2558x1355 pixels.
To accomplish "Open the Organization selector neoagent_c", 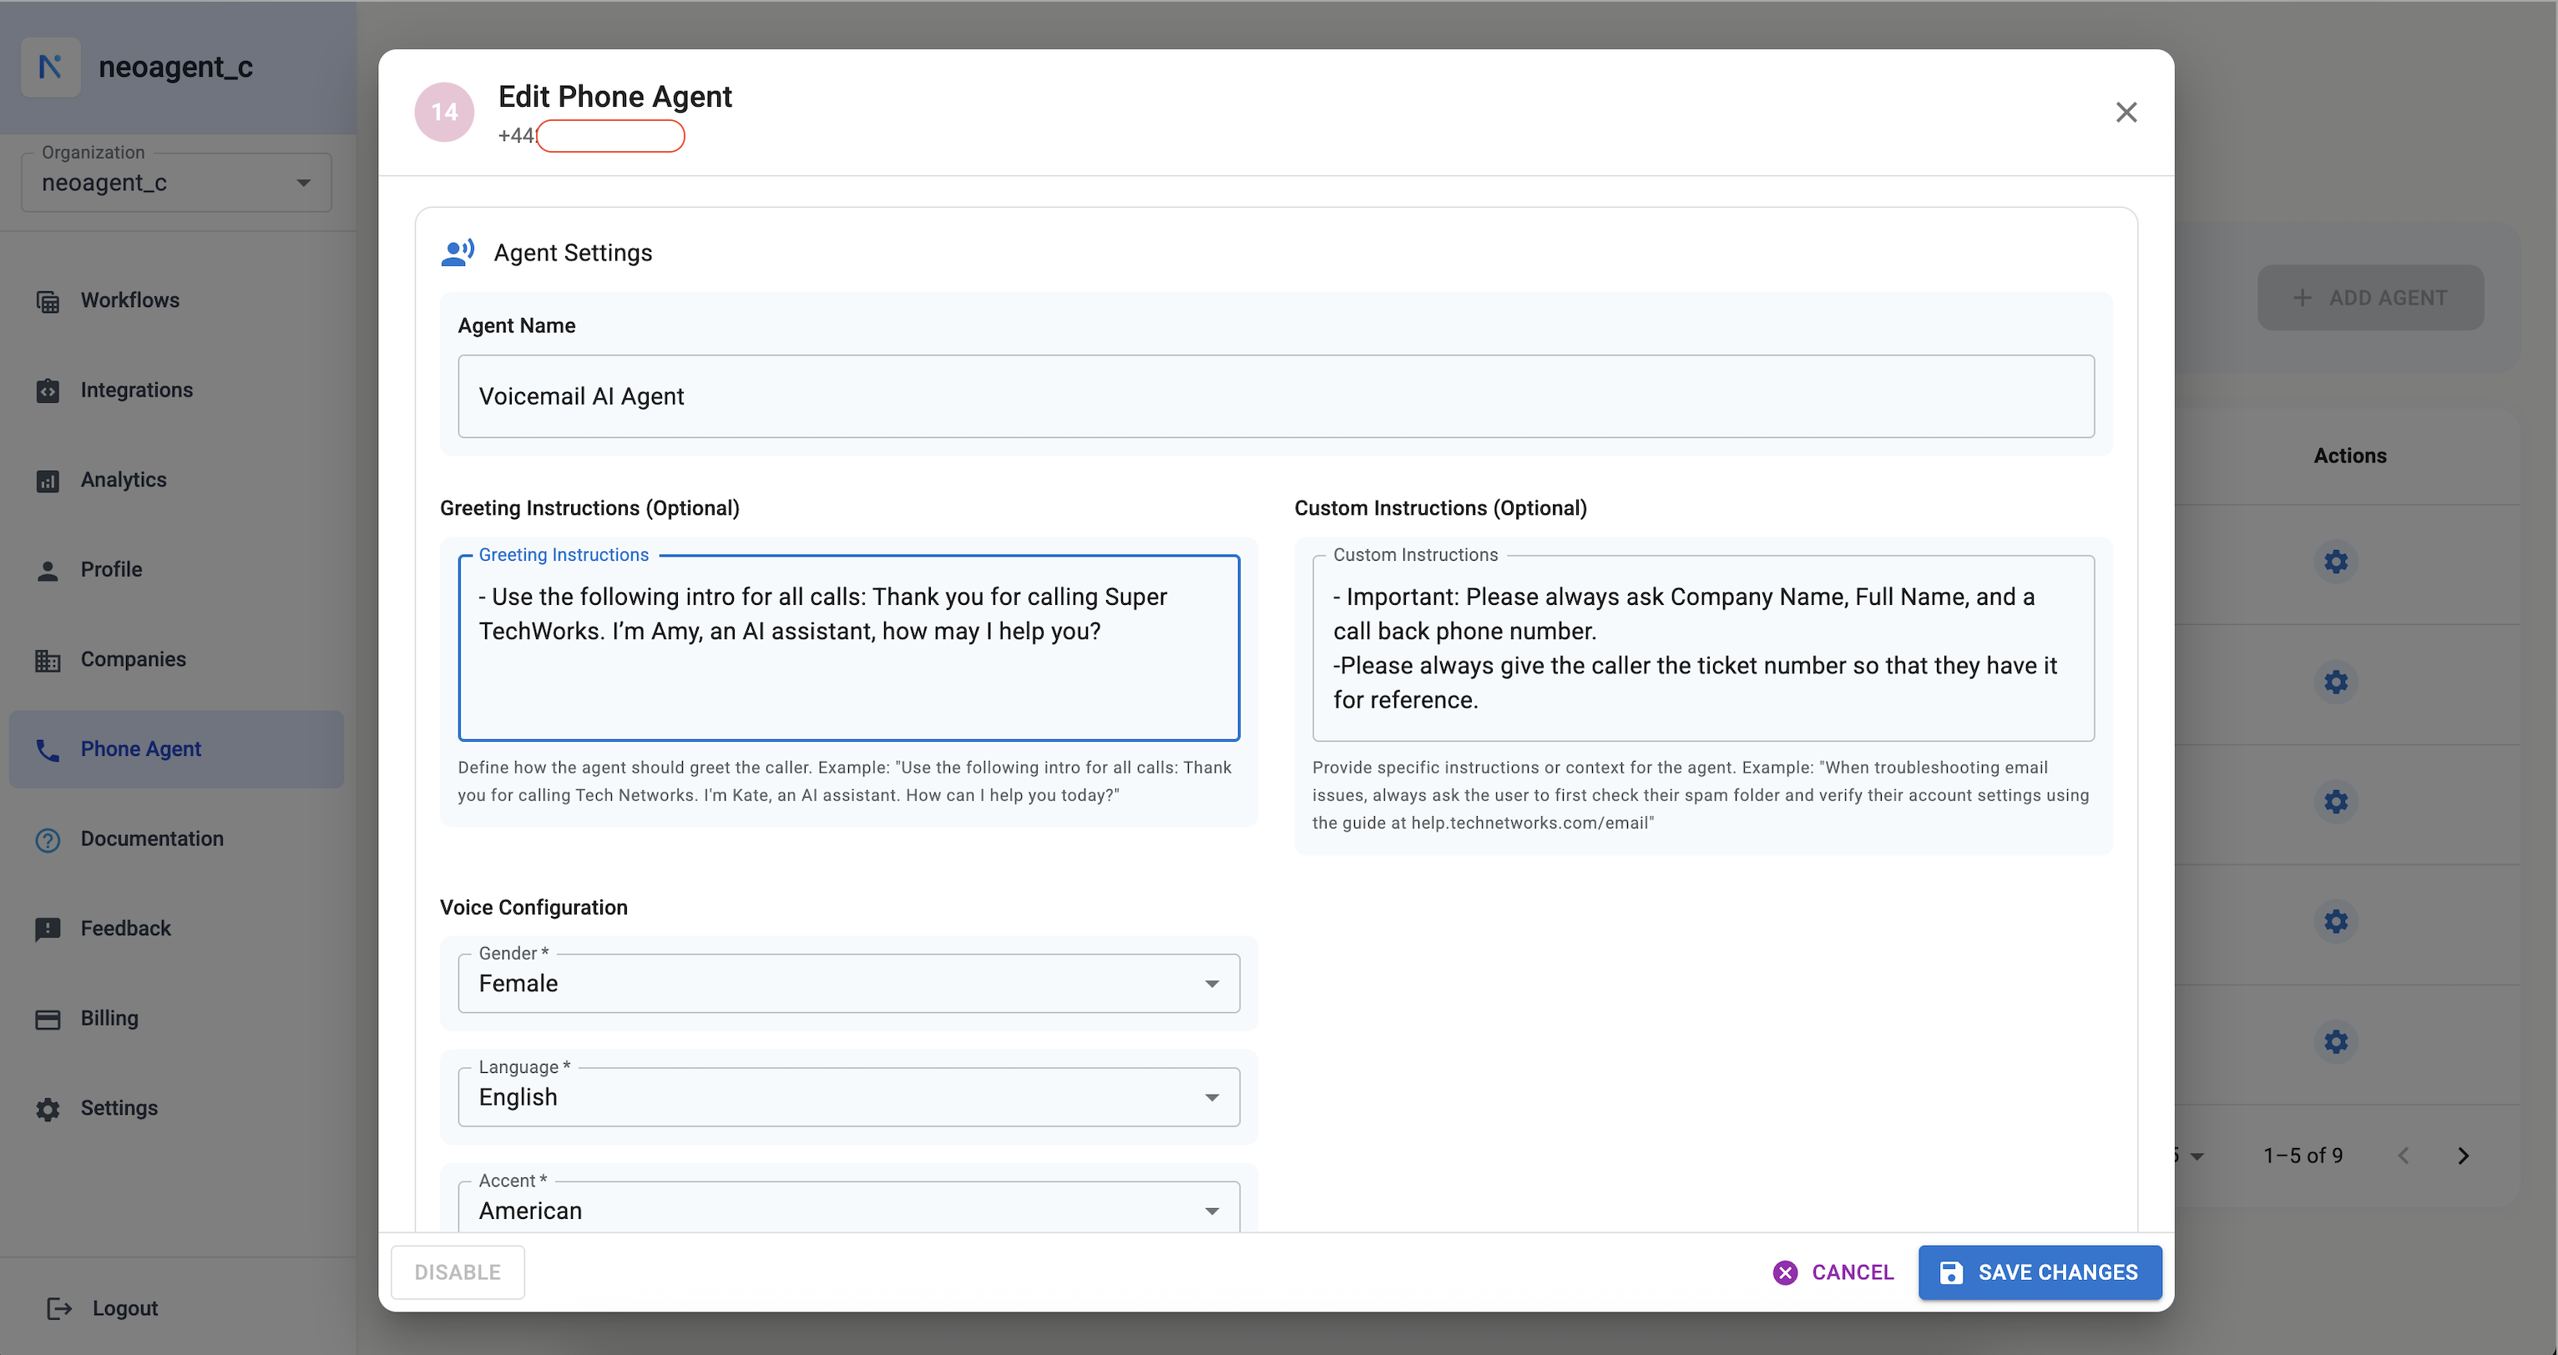I will 177,183.
